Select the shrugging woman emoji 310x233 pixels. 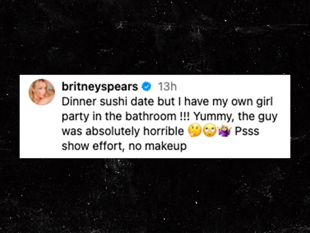225,131
